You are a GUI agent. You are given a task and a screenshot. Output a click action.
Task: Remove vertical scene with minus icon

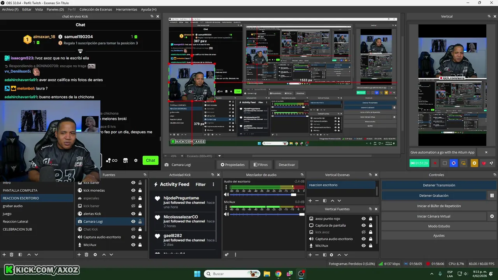click(x=317, y=201)
